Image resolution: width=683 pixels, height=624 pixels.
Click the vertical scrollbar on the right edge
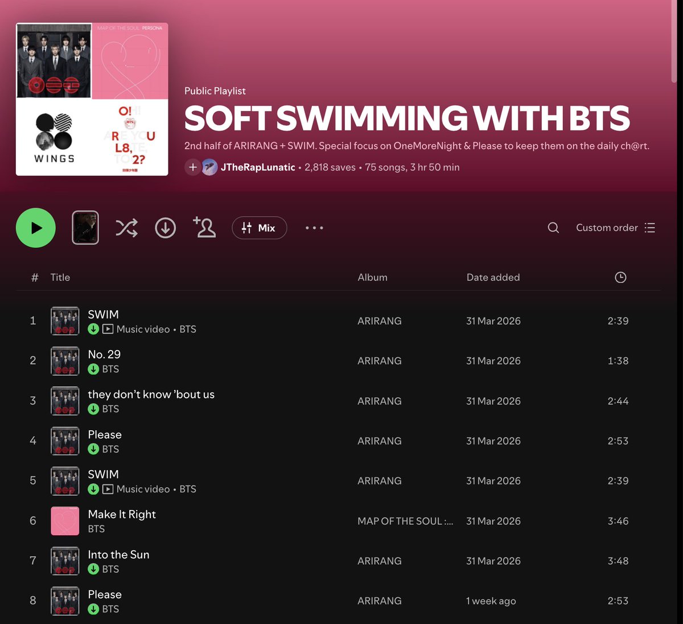point(674,41)
